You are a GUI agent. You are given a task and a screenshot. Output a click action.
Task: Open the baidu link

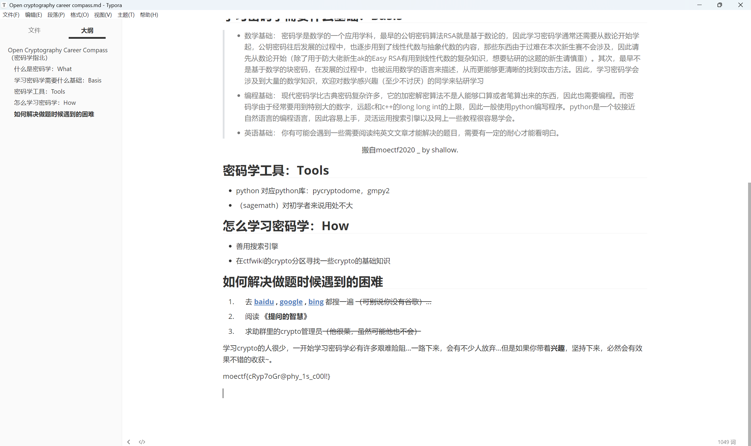[264, 302]
